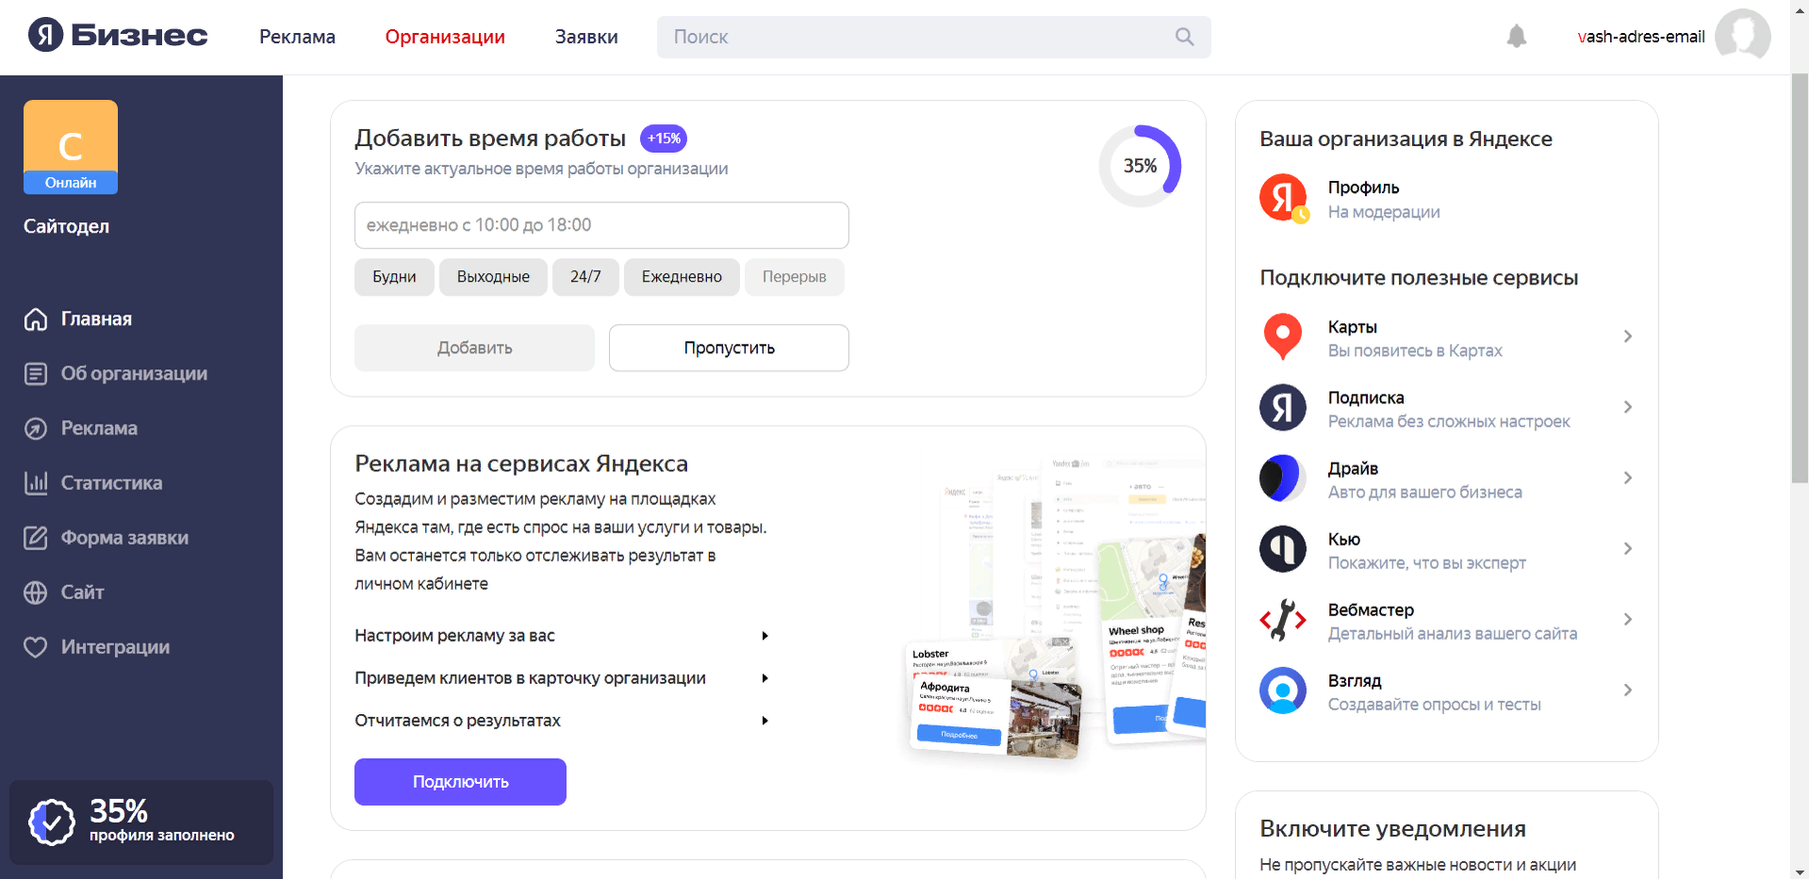Image resolution: width=1809 pixels, height=879 pixels.
Task: Open the Сайтодел organization name
Action: pos(66,226)
